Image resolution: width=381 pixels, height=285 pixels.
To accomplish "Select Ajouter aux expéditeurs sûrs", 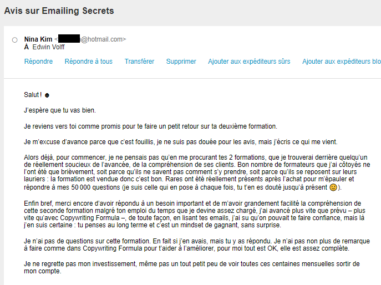I will [x=249, y=62].
